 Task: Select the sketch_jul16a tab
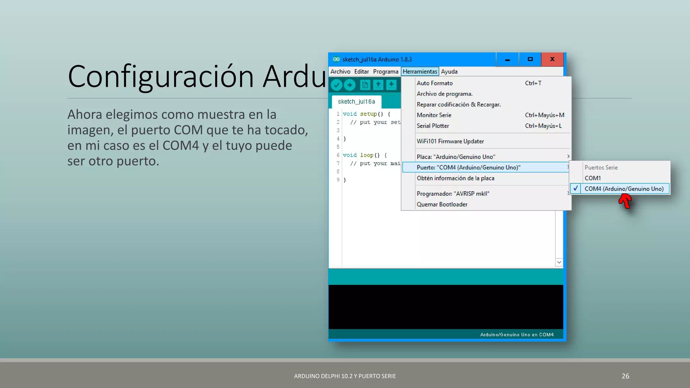point(356,102)
